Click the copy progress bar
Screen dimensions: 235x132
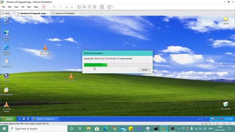pos(117,65)
